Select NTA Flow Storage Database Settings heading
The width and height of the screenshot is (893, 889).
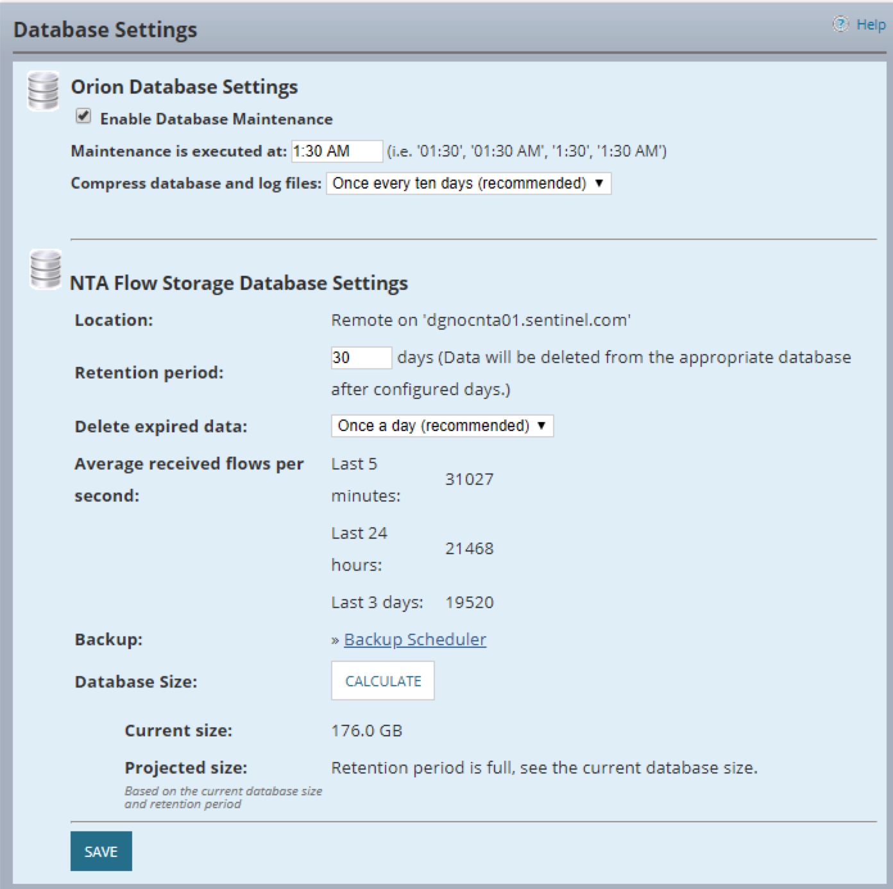click(239, 283)
